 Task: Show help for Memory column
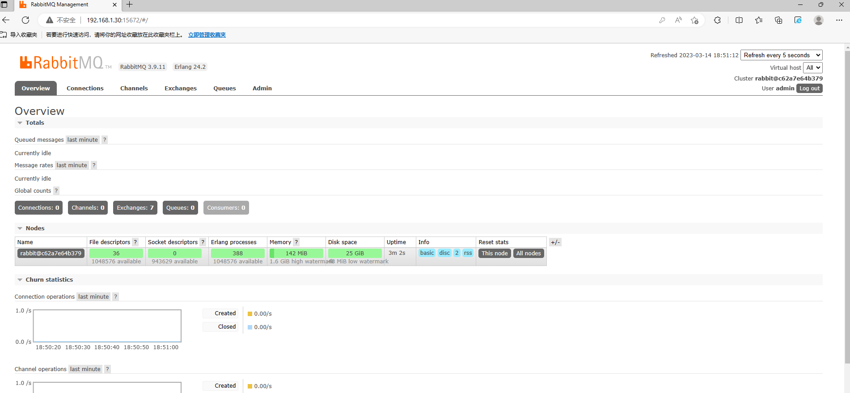coord(296,242)
